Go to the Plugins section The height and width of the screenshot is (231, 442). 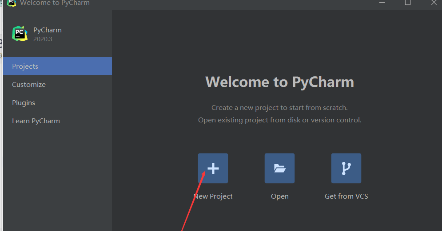tap(57, 103)
